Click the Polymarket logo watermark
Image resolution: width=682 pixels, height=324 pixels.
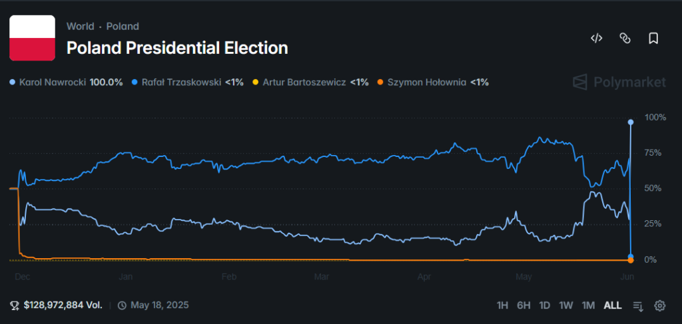coord(619,82)
